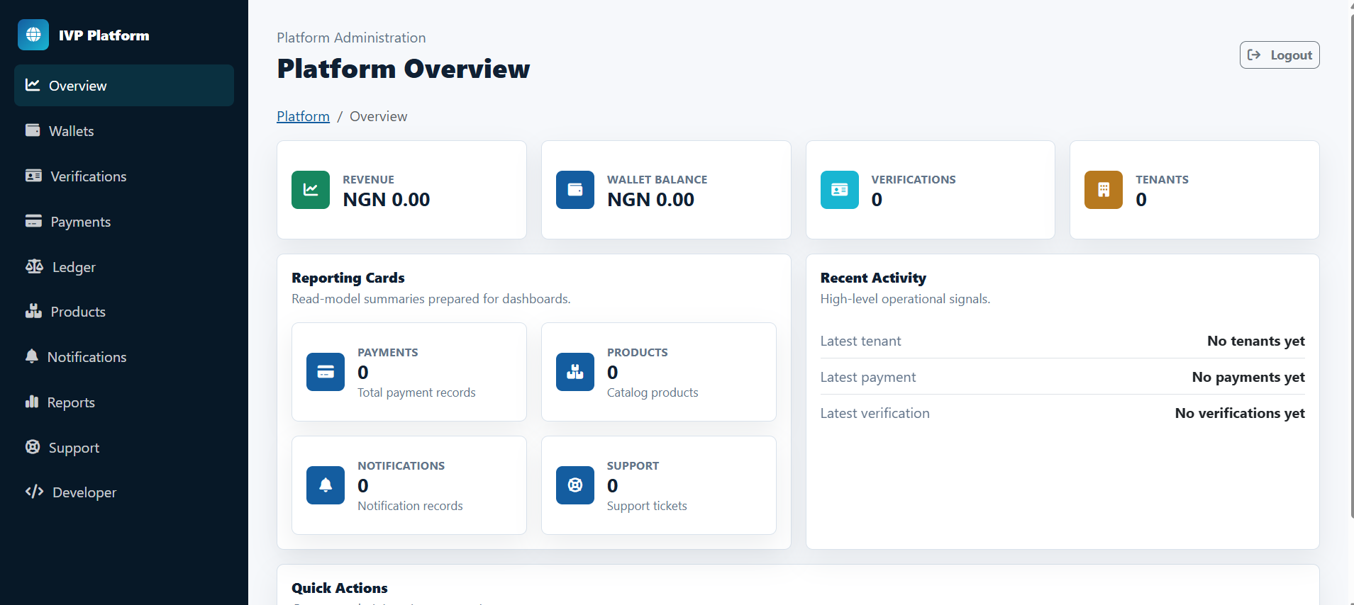Screen dimensions: 1354x605
Task: Select Payments in the sidebar
Action: pos(124,222)
